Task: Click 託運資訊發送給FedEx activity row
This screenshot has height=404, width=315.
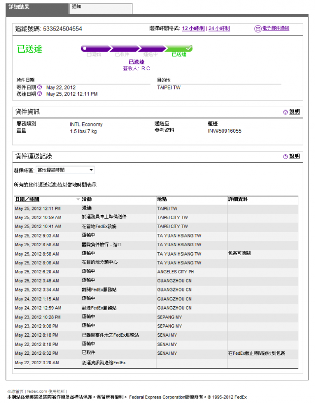Action: pyautogui.click(x=104, y=363)
